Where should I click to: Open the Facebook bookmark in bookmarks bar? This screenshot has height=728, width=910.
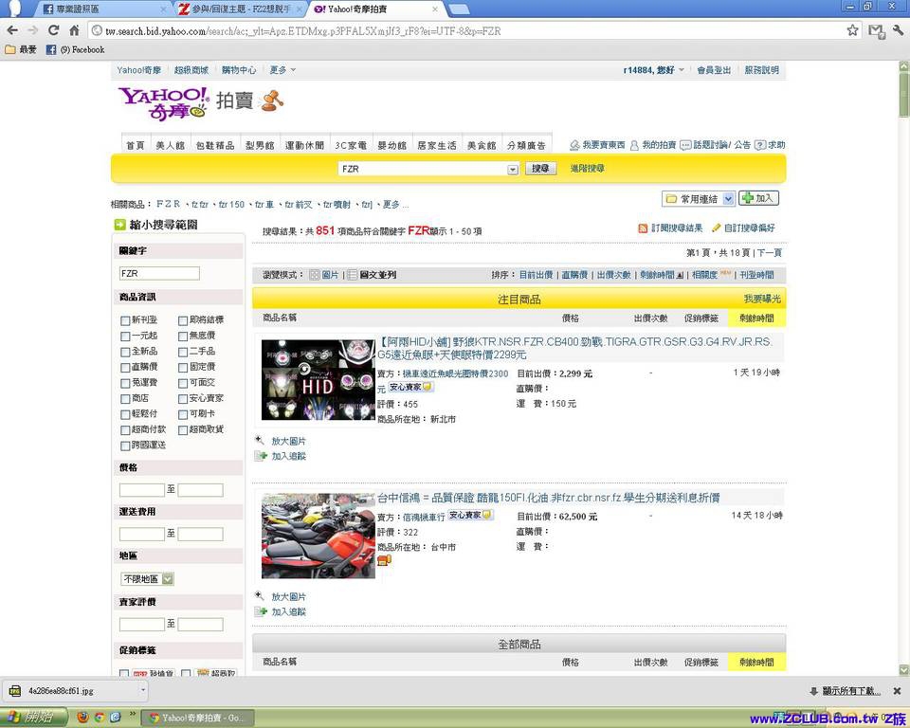point(76,50)
